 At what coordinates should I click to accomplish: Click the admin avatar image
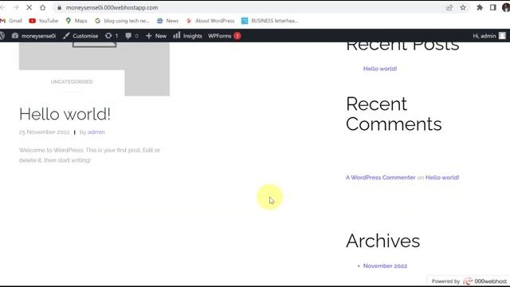502,36
